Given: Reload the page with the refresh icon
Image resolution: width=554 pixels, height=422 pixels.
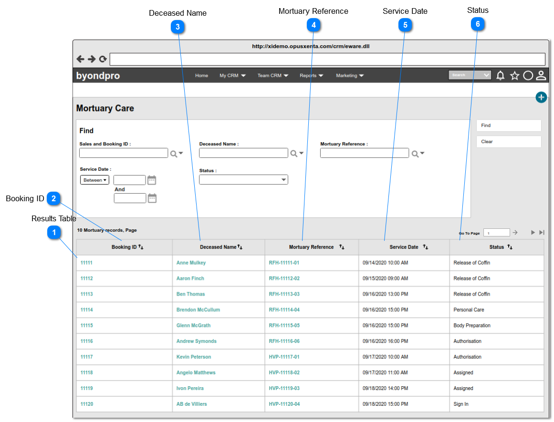Looking at the screenshot, I should pos(103,59).
